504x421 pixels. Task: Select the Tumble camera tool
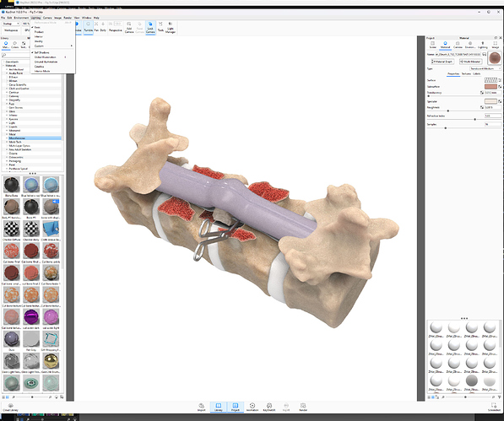click(88, 27)
